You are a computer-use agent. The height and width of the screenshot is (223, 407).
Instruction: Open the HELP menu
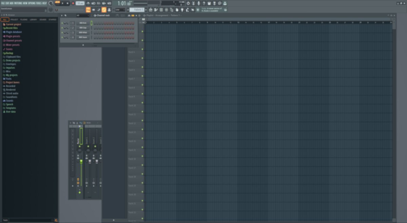44,3
